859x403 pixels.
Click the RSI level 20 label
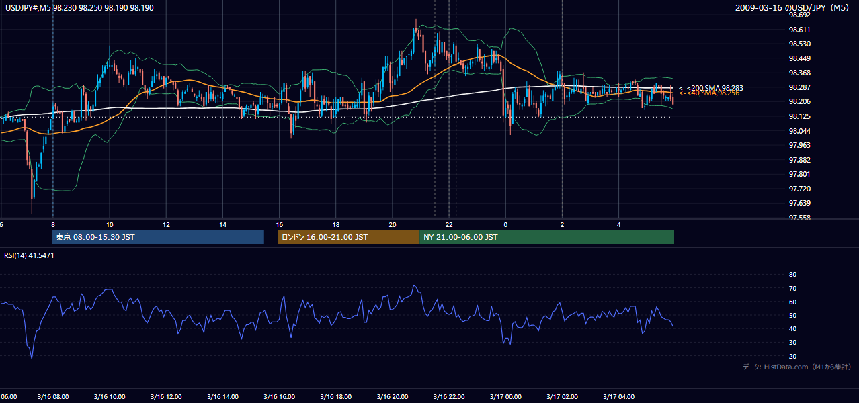click(x=792, y=356)
